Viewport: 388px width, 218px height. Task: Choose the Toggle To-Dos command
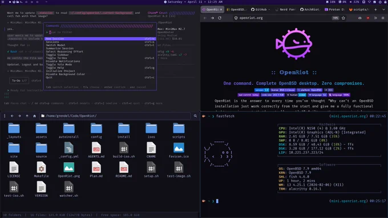[x=100, y=58]
